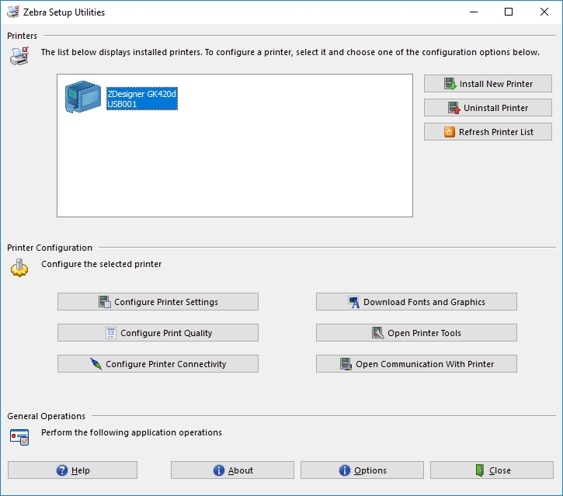563x496 pixels.
Task: Open Configure Print Quality
Action: (158, 333)
